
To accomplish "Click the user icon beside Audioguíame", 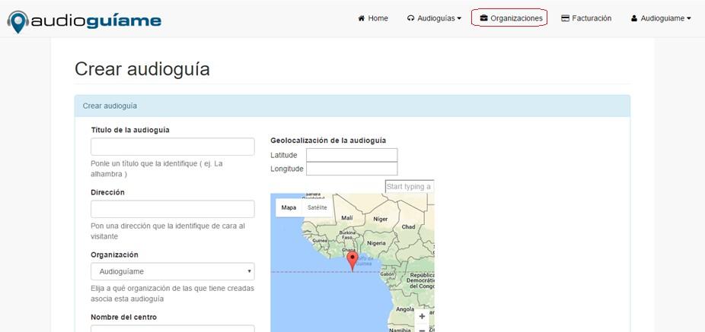I will (x=634, y=18).
